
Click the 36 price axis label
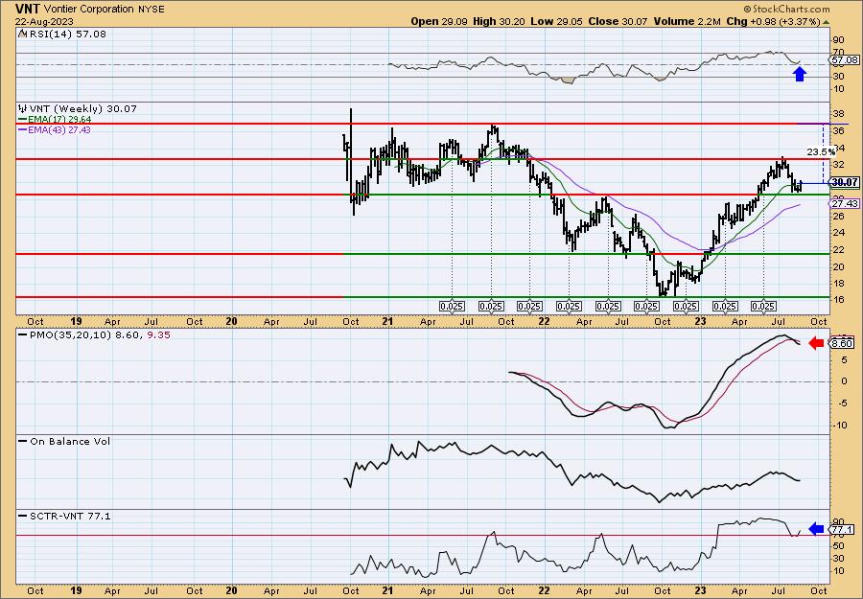pos(839,131)
